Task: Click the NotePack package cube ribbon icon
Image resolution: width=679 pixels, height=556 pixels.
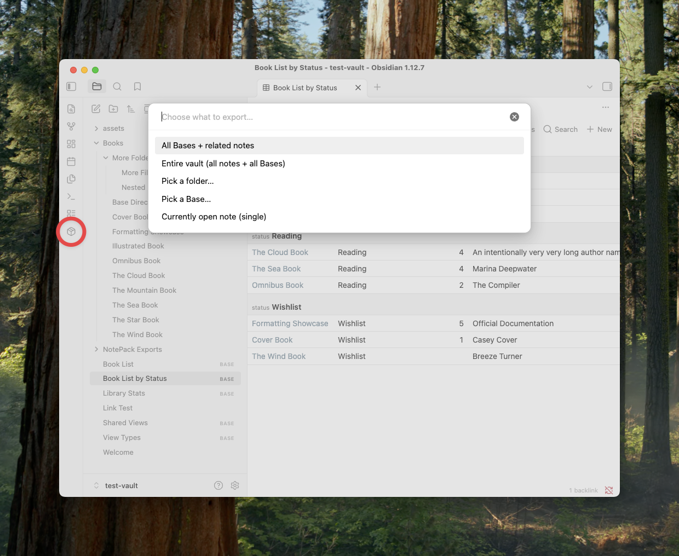Action: 71,231
